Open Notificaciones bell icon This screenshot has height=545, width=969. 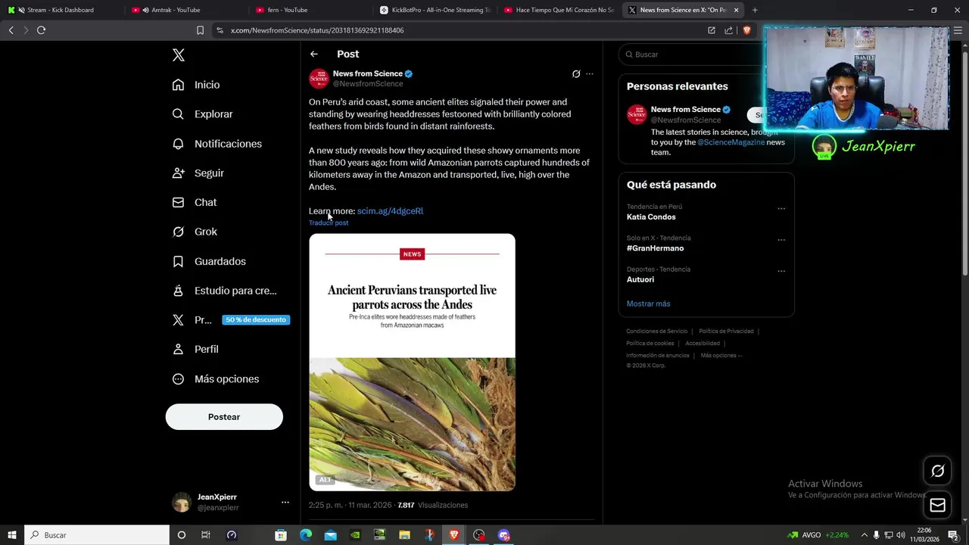(x=178, y=144)
